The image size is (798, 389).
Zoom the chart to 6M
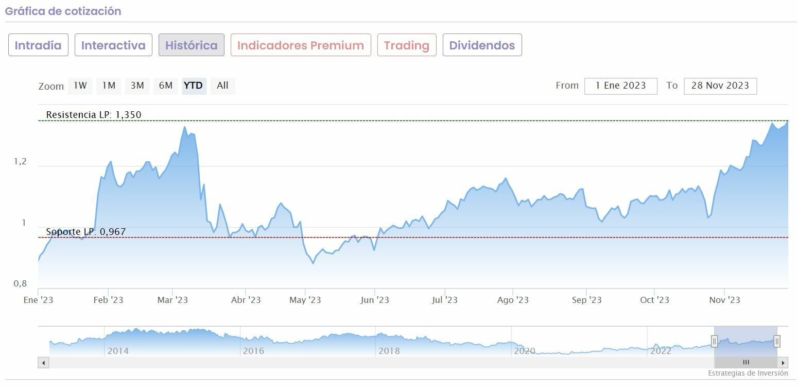pos(166,86)
